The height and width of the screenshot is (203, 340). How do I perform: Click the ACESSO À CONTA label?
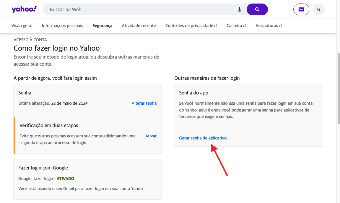30,40
